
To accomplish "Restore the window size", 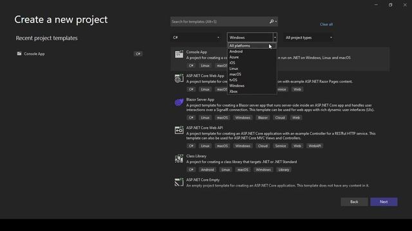I will [x=391, y=4].
